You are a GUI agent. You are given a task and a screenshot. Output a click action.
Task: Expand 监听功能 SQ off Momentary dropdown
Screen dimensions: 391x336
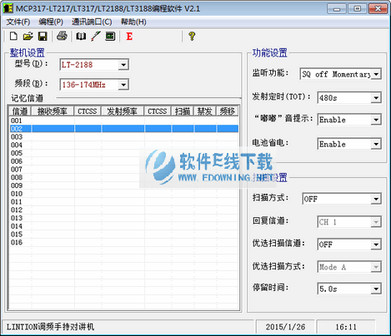tap(376, 74)
